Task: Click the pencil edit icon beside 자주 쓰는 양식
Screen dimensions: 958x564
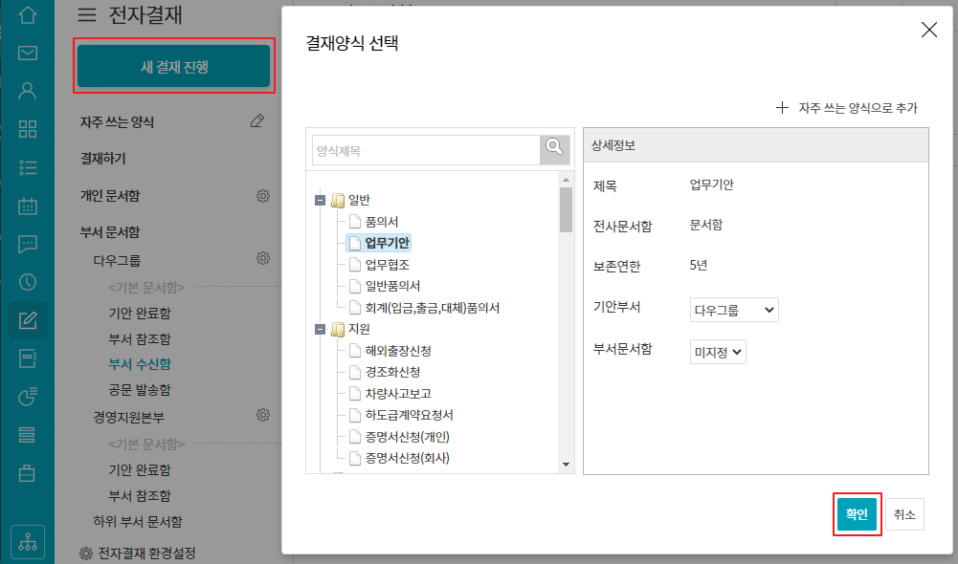Action: [x=256, y=120]
